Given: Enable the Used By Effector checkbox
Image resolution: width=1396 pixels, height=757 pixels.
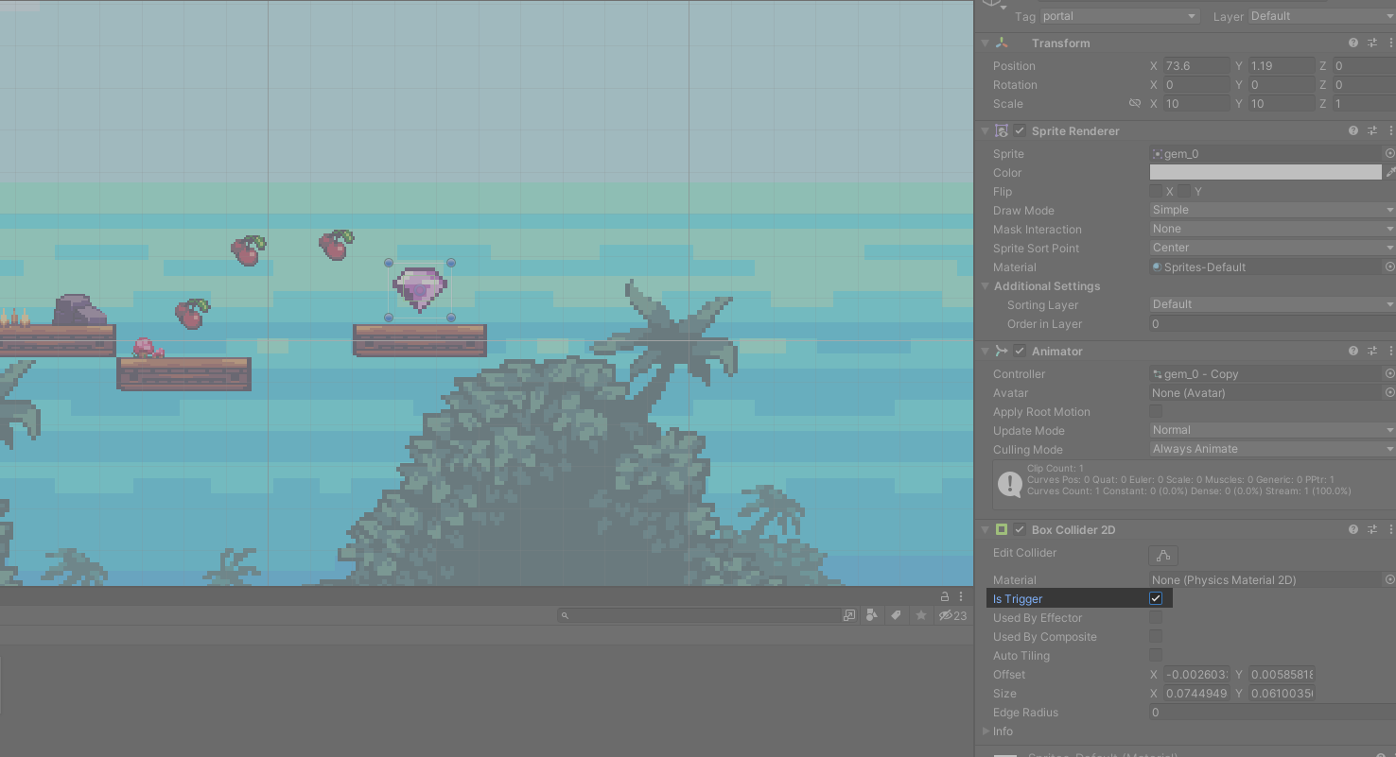Looking at the screenshot, I should pos(1156,617).
